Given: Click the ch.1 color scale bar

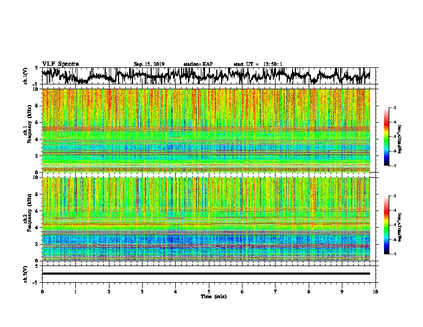Looking at the screenshot, I should (387, 137).
